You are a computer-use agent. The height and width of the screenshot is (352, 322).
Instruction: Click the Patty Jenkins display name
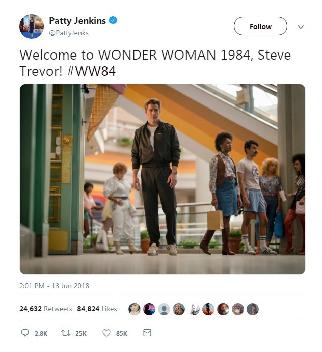77,21
